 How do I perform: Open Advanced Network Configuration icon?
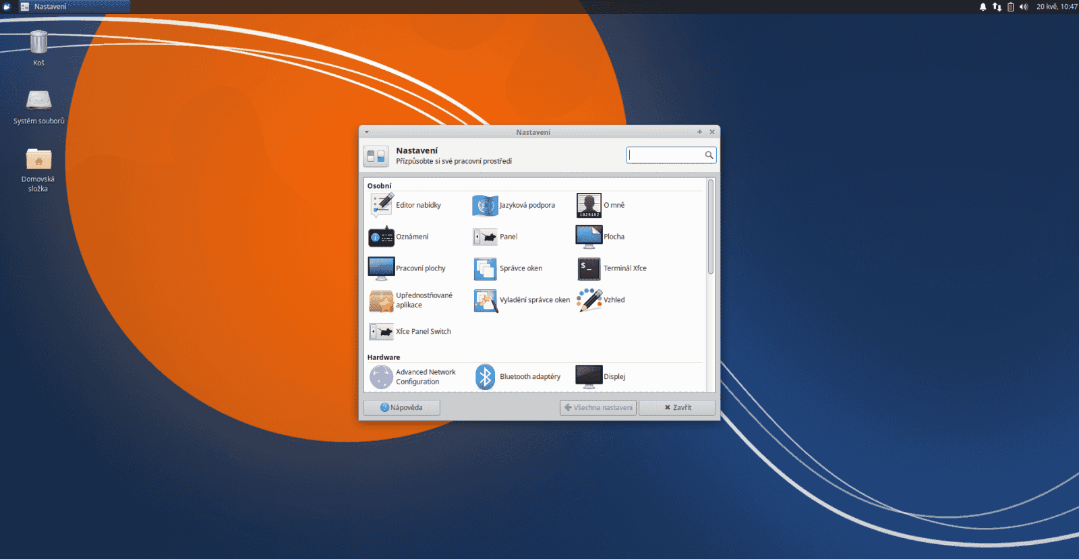[382, 377]
